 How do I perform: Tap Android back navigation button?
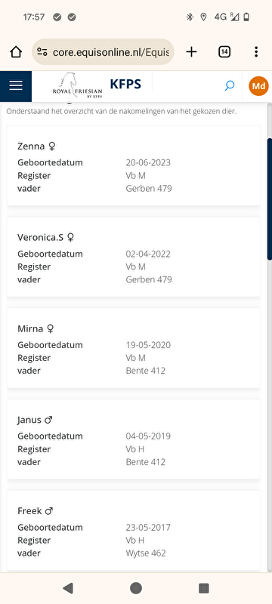[x=68, y=588]
